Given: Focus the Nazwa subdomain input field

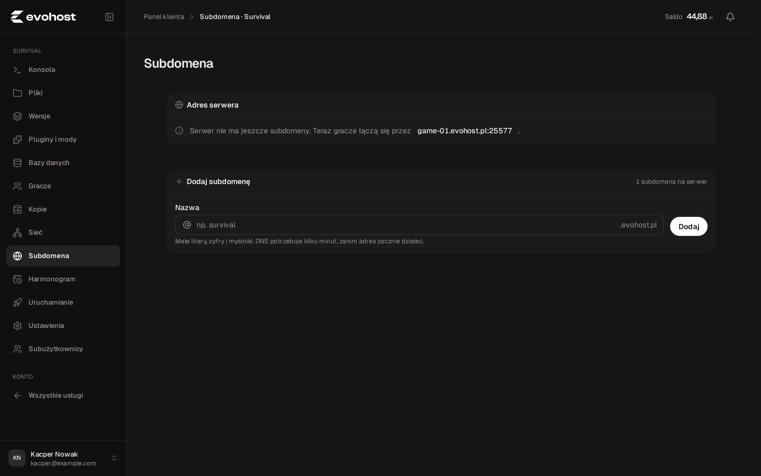Looking at the screenshot, I should pos(419,225).
